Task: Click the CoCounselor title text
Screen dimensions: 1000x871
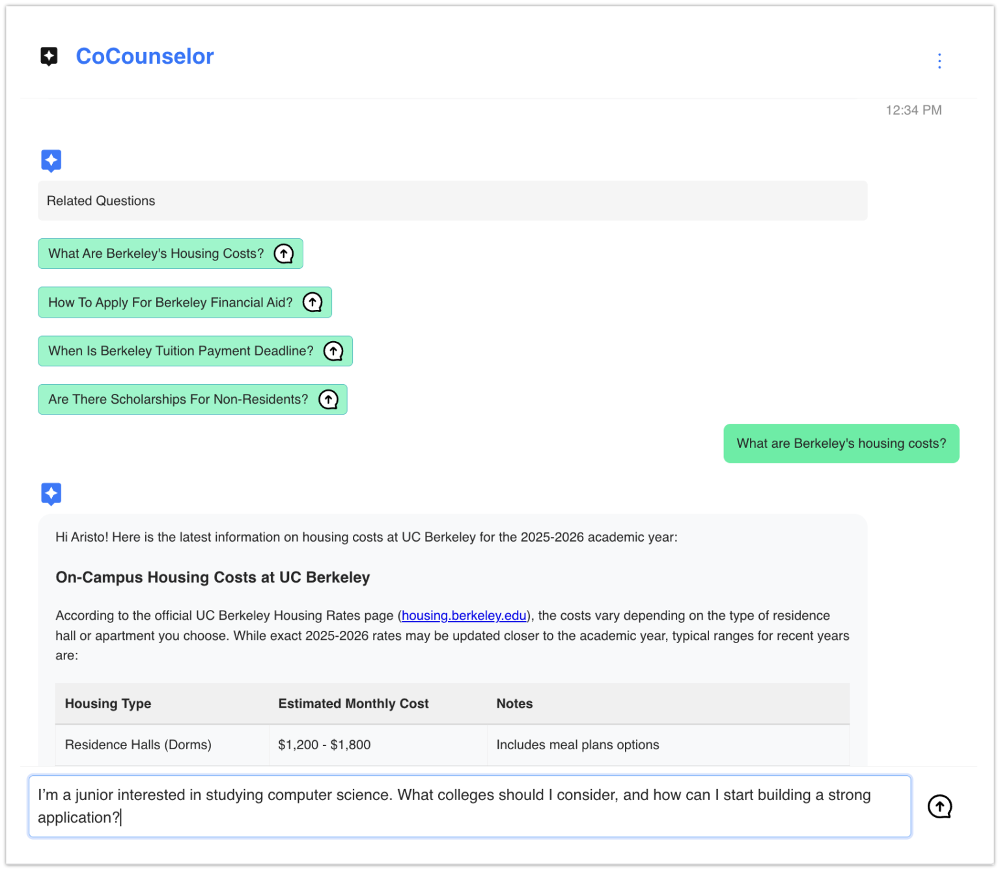Action: (x=145, y=57)
